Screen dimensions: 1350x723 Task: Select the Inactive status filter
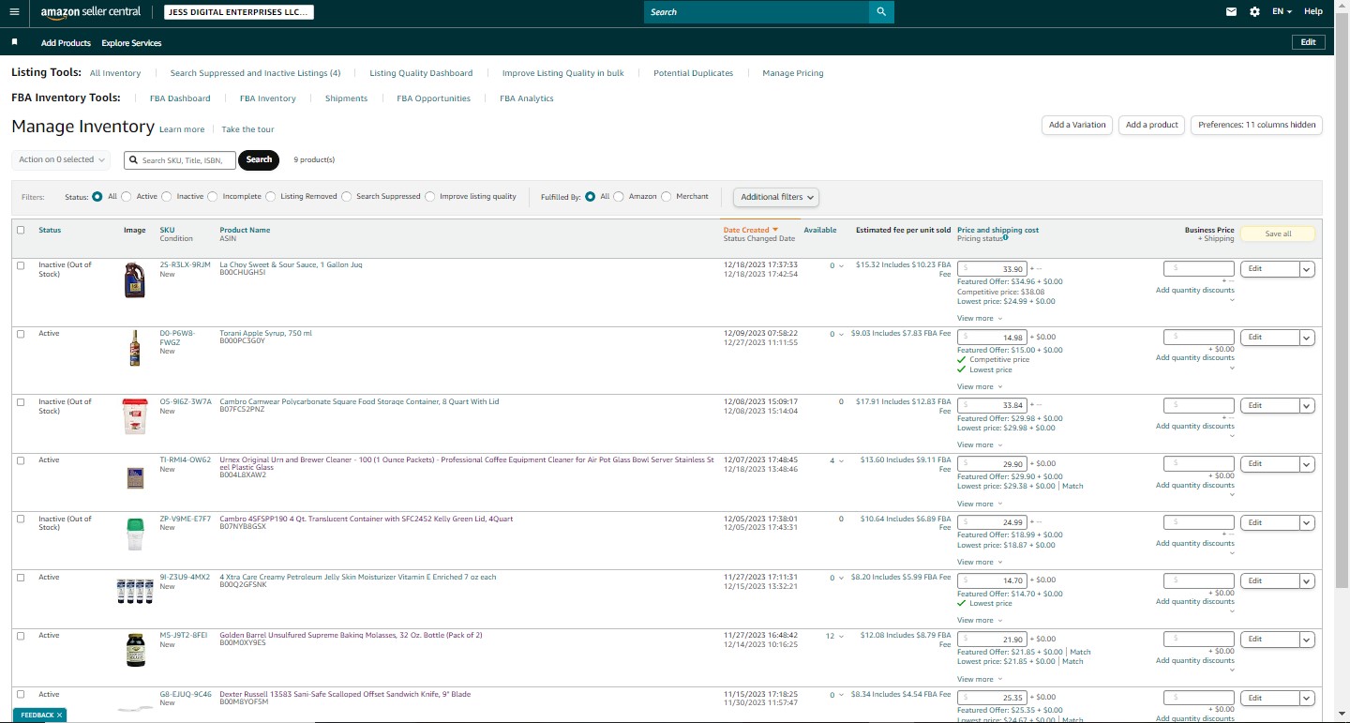click(167, 197)
